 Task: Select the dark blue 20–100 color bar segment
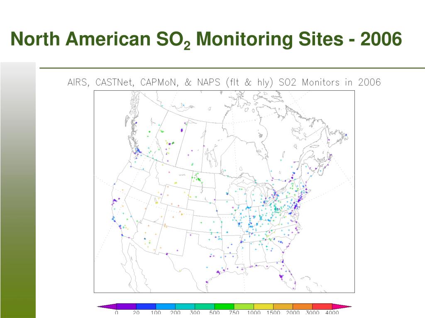(146, 306)
